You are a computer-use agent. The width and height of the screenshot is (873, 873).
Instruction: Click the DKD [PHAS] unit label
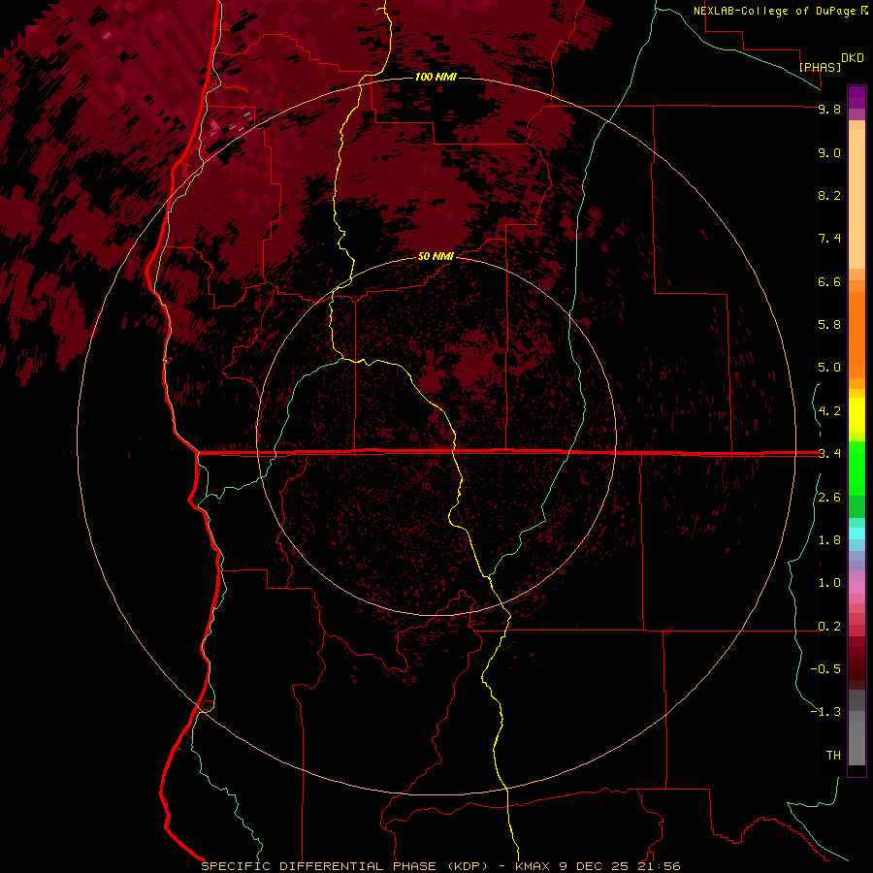[831, 62]
